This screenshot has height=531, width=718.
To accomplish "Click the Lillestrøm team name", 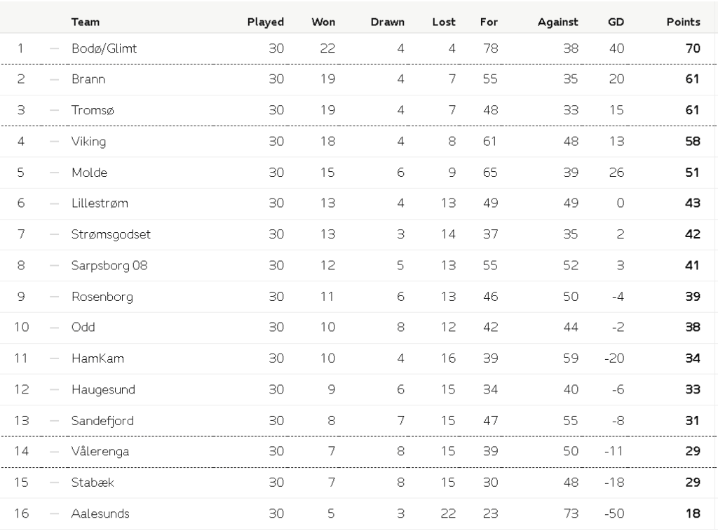I will coord(100,203).
